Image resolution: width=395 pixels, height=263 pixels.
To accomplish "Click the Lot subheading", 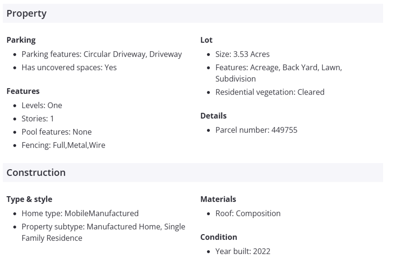I will [206, 40].
